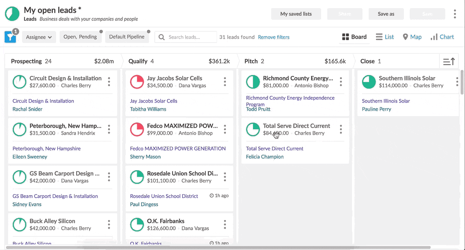Click status pie icon on O.K. Fairbanks card
Viewport: 465px width, 250px height.
pyautogui.click(x=137, y=225)
